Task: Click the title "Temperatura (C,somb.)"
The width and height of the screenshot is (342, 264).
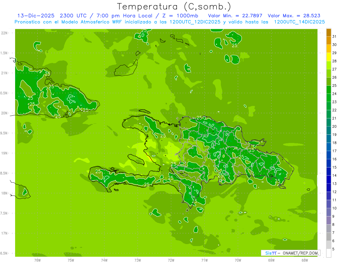Action: pos(174,7)
